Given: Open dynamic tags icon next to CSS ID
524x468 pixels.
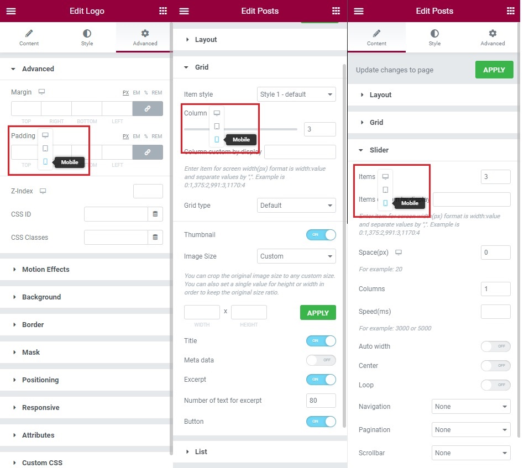Looking at the screenshot, I should click(155, 214).
